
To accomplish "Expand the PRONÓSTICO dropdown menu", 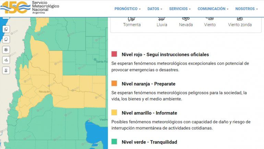I will pos(128,9).
